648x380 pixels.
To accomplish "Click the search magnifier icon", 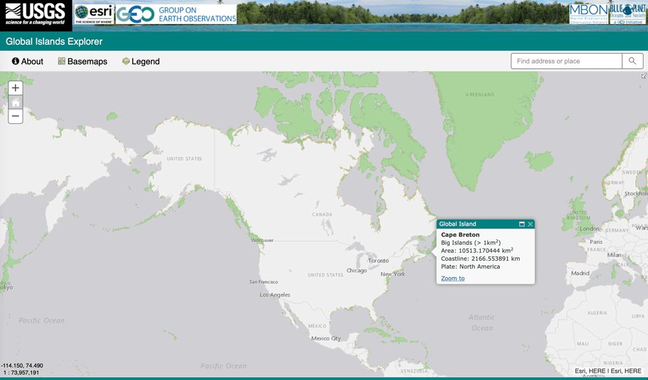I will [632, 60].
